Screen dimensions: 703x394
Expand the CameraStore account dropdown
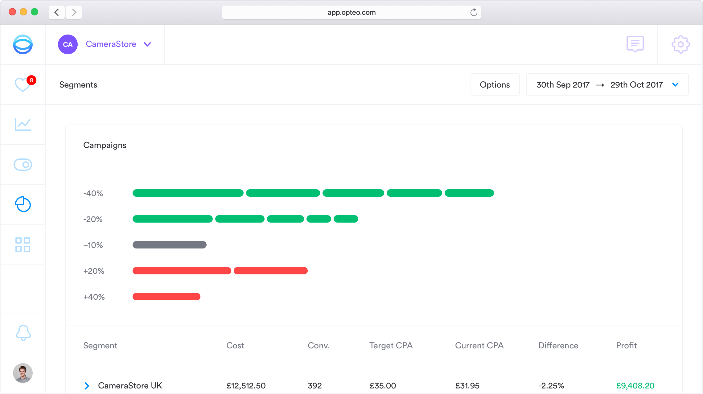pos(147,44)
